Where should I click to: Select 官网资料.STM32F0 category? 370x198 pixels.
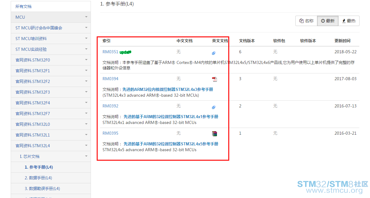51,60
